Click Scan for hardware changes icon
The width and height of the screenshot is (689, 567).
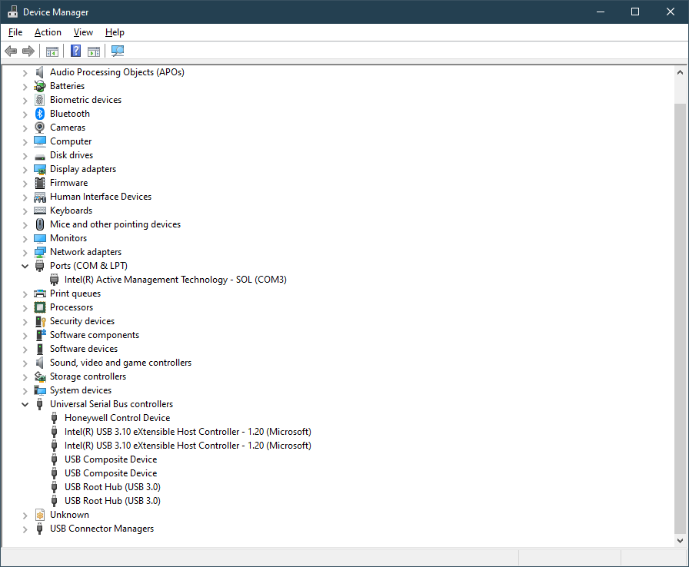(118, 51)
